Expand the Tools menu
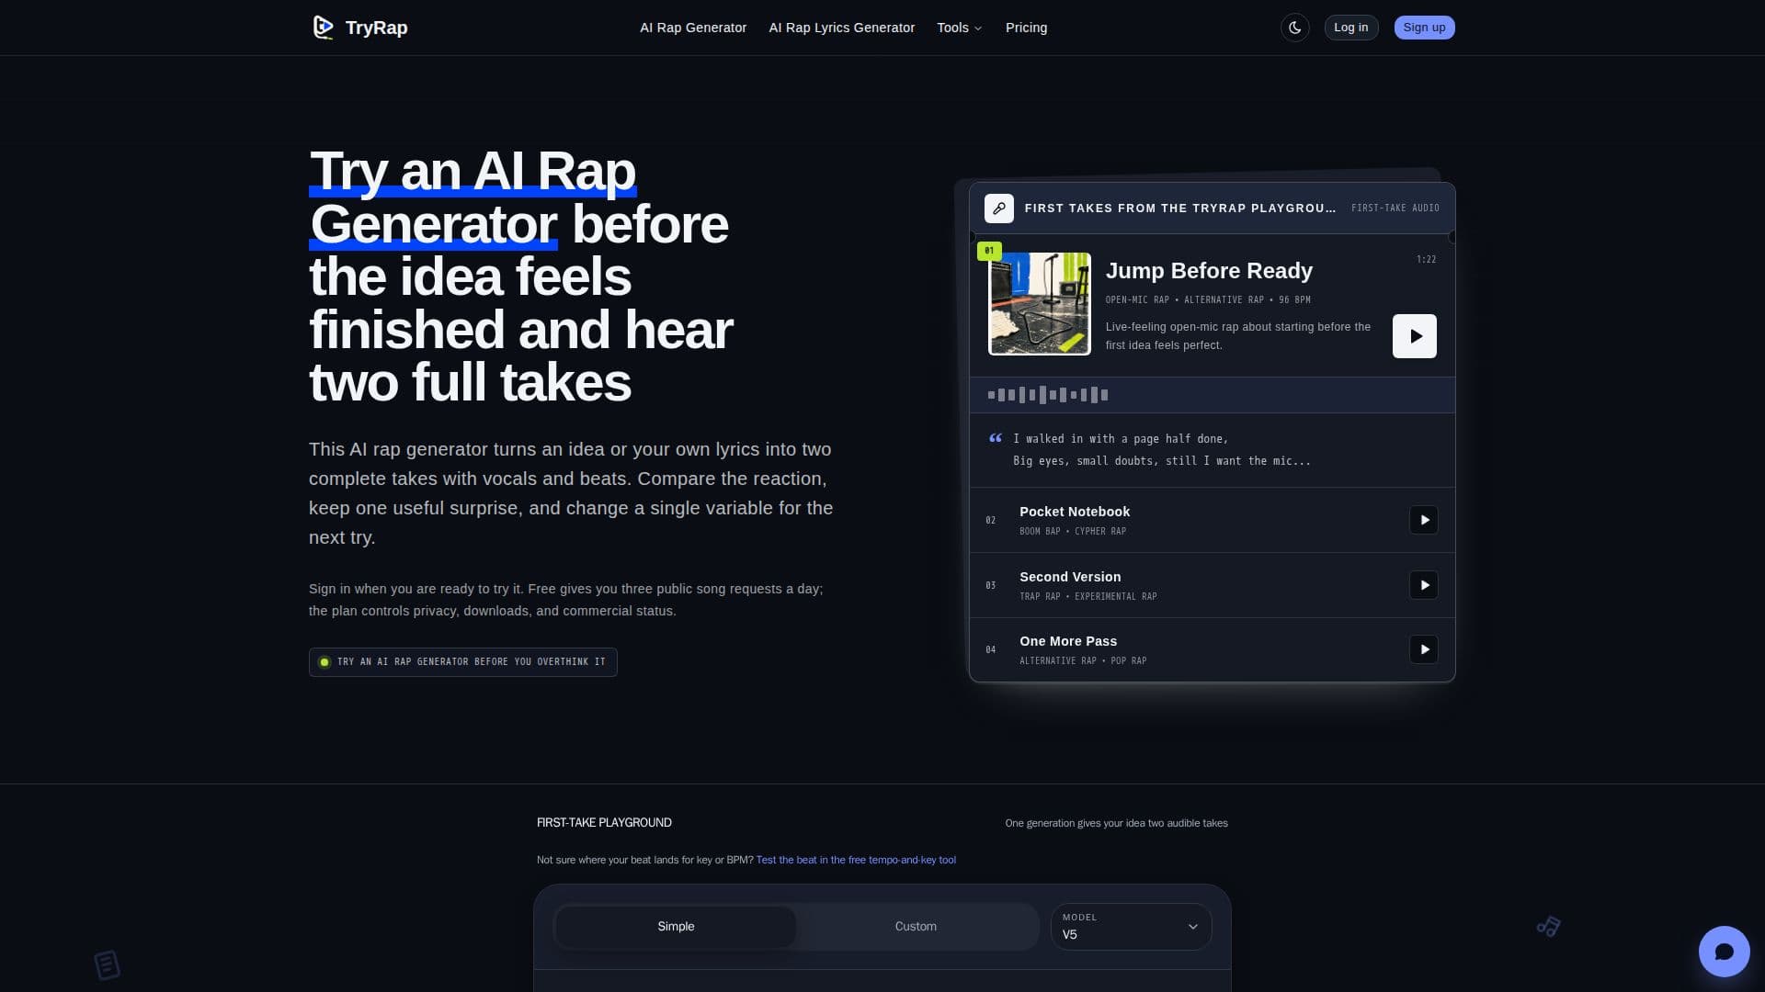Image resolution: width=1765 pixels, height=992 pixels. pos(959,28)
